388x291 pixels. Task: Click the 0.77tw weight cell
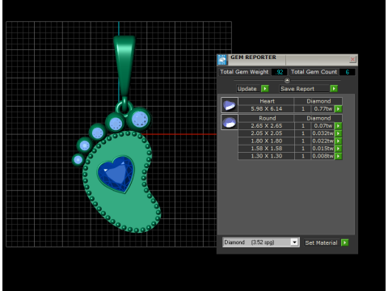click(323, 109)
